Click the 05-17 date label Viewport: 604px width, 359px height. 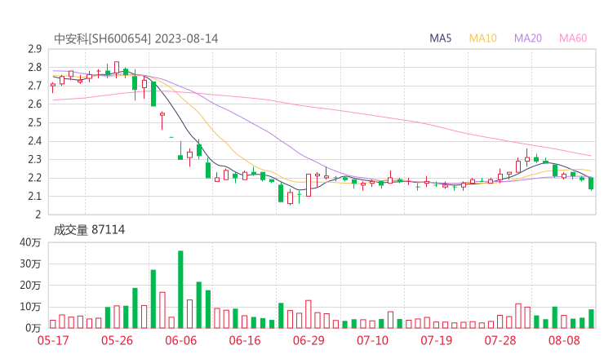[x=53, y=340]
